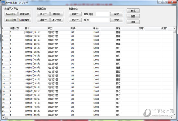This screenshot has width=178, height=121.
Task: Open the Excel模板 button
Action: [x=25, y=20]
